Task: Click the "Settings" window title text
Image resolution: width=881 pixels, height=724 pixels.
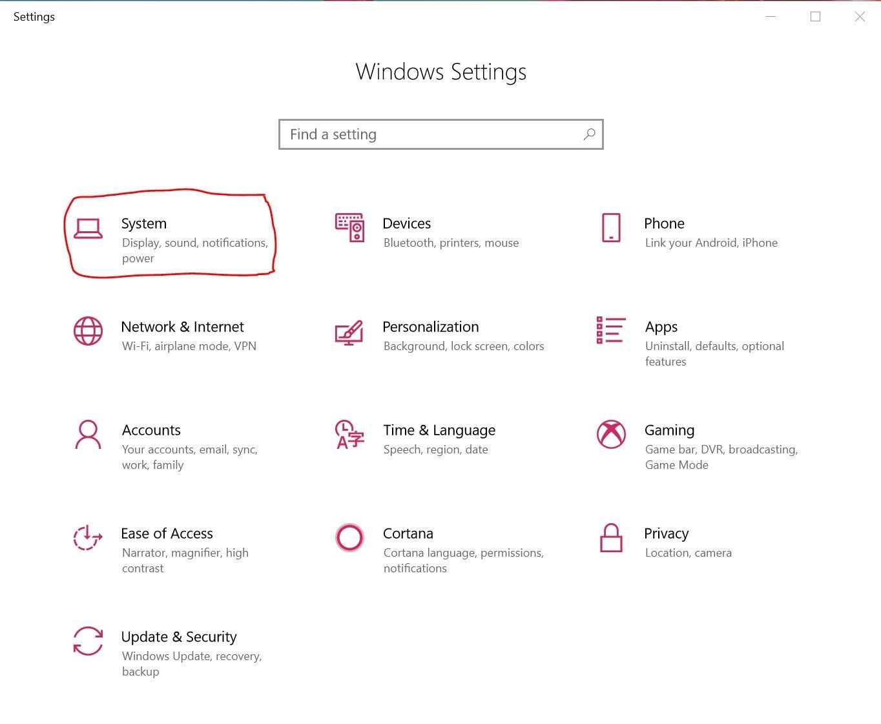Action: [x=34, y=17]
